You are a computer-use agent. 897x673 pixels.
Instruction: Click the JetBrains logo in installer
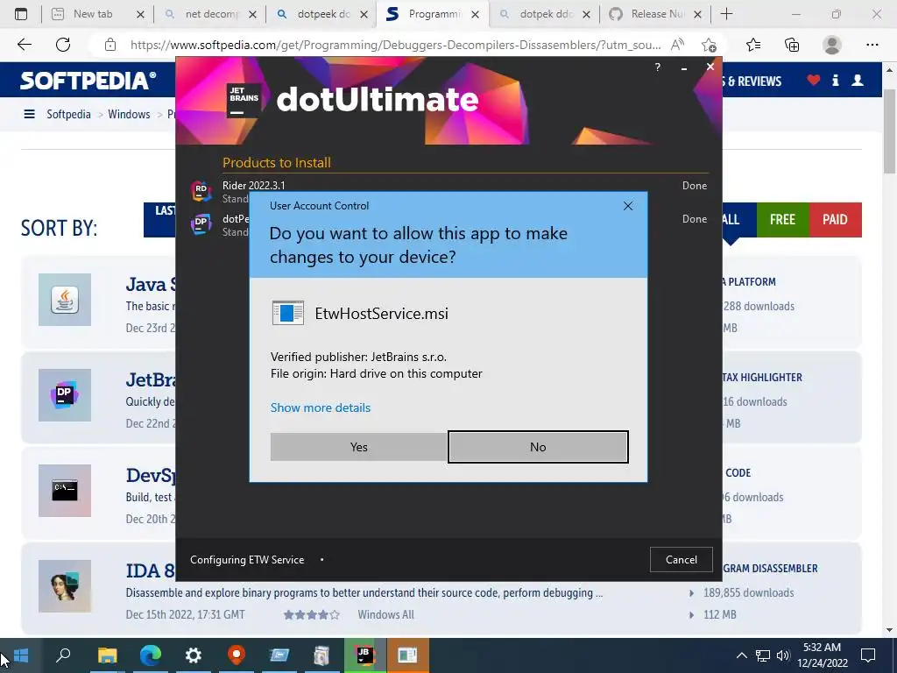click(x=244, y=100)
